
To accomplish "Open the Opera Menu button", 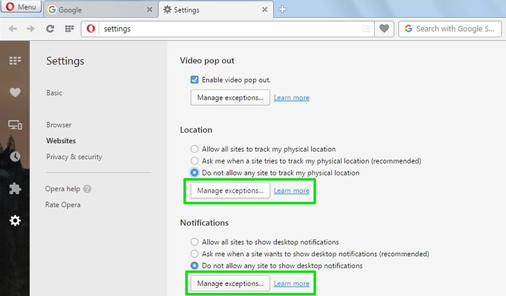I will pos(21,6).
